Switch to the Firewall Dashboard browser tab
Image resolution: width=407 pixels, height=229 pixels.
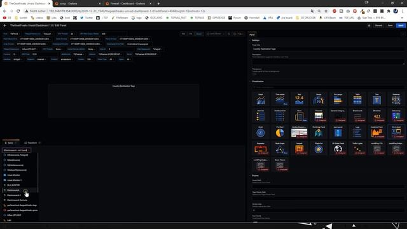pos(128,4)
